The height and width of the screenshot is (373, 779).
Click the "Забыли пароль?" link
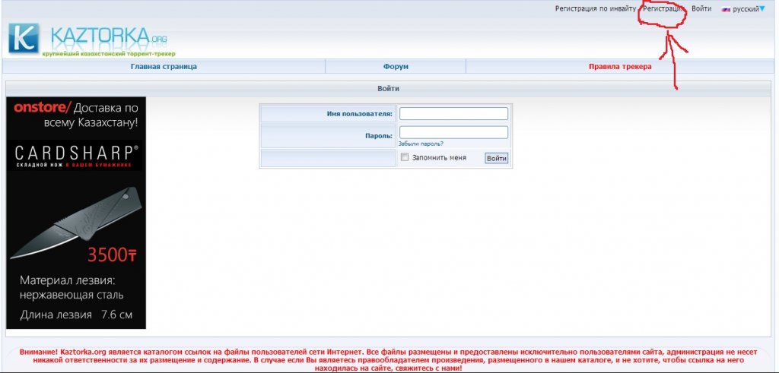click(421, 144)
